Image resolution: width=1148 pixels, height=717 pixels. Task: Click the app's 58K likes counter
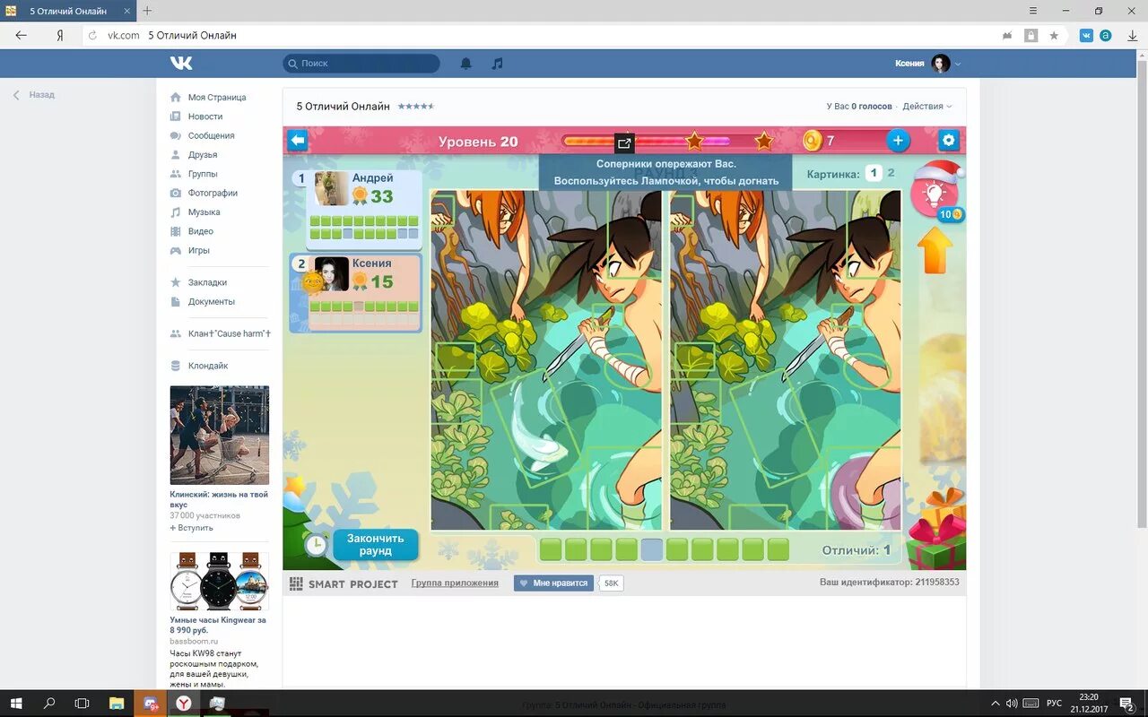tap(611, 583)
